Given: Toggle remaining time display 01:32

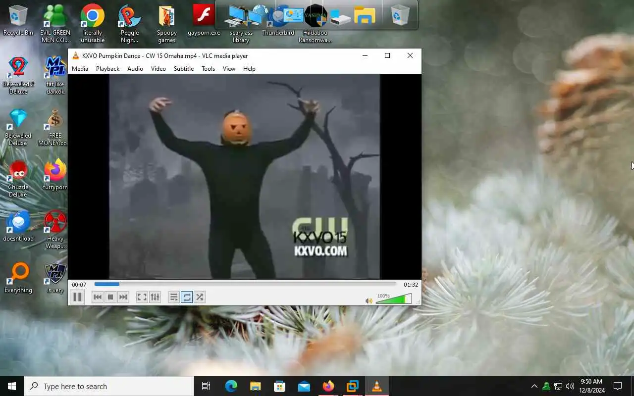Looking at the screenshot, I should tap(411, 285).
